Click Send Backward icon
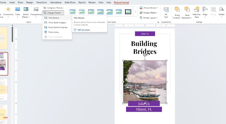226x124 pixels. [187, 10]
